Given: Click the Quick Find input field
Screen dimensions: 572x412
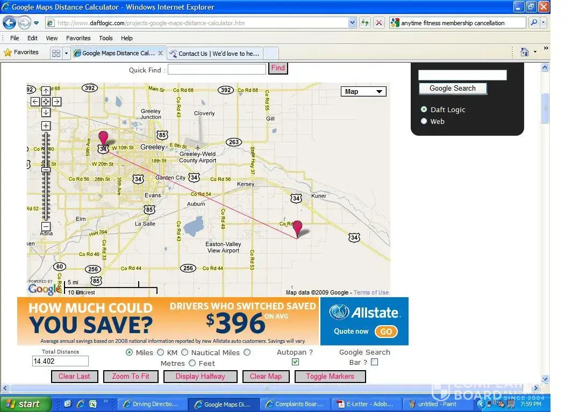Looking at the screenshot, I should (217, 69).
